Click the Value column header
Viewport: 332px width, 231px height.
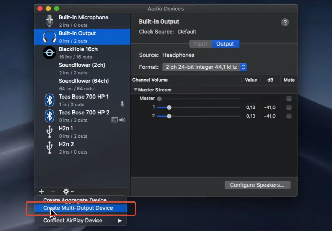251,80
